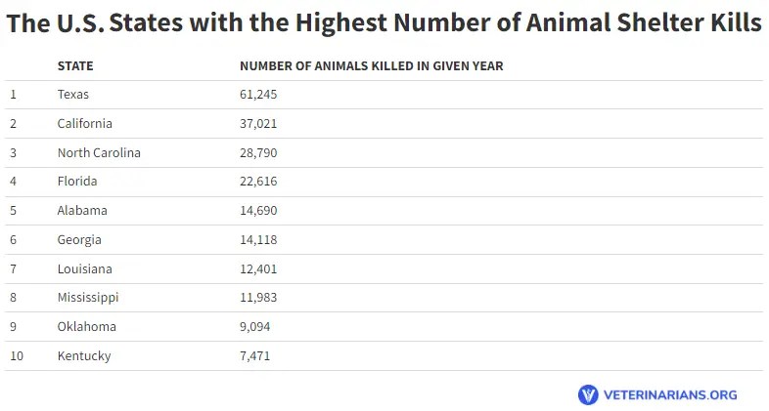Click the Oklahoma row entry
Image resolution: width=769 pixels, height=411 pixels.
pyautogui.click(x=86, y=327)
